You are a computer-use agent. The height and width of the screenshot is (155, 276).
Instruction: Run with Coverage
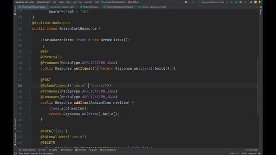click(241, 2)
